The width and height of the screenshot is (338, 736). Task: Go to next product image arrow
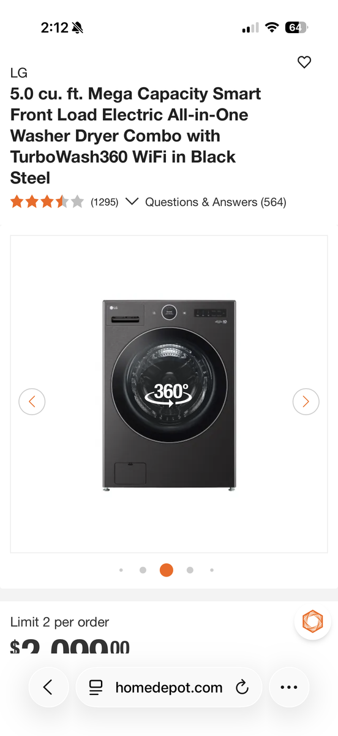pos(306,402)
